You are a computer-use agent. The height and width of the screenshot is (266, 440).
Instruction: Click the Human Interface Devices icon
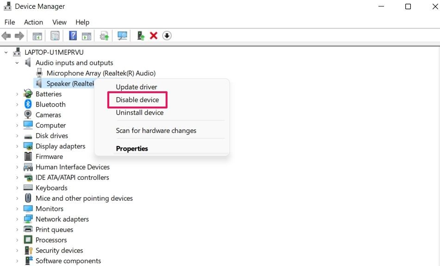tap(28, 167)
